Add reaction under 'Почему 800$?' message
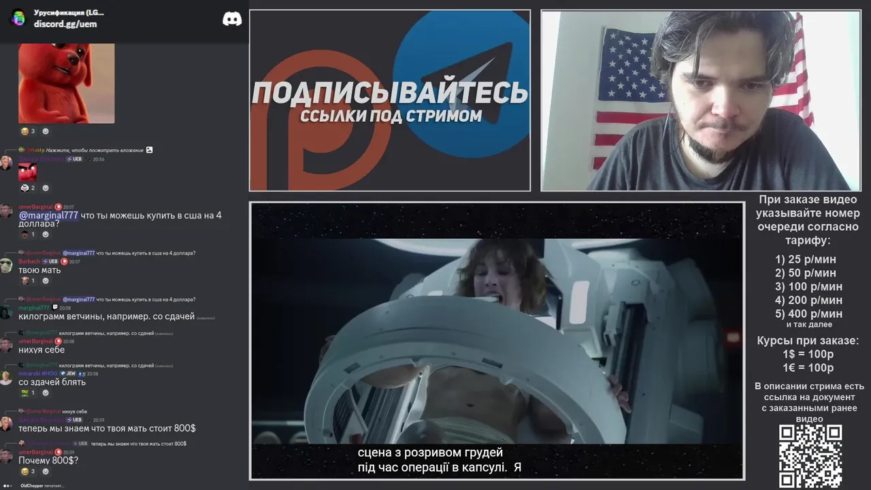 46,472
